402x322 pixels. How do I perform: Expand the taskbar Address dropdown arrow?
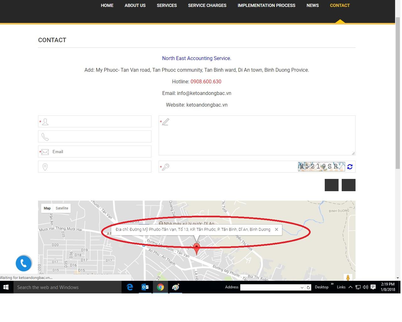[302, 287]
